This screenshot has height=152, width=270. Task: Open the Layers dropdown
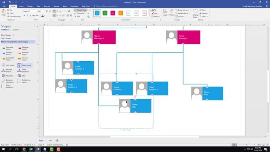(x=204, y=13)
